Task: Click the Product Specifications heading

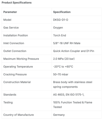Action: click(x=16, y=3)
